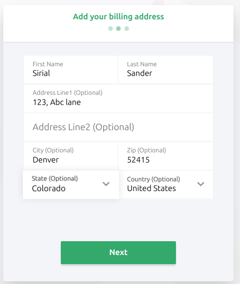
Task: Click the Country dropdown chevron arrow
Action: (201, 184)
